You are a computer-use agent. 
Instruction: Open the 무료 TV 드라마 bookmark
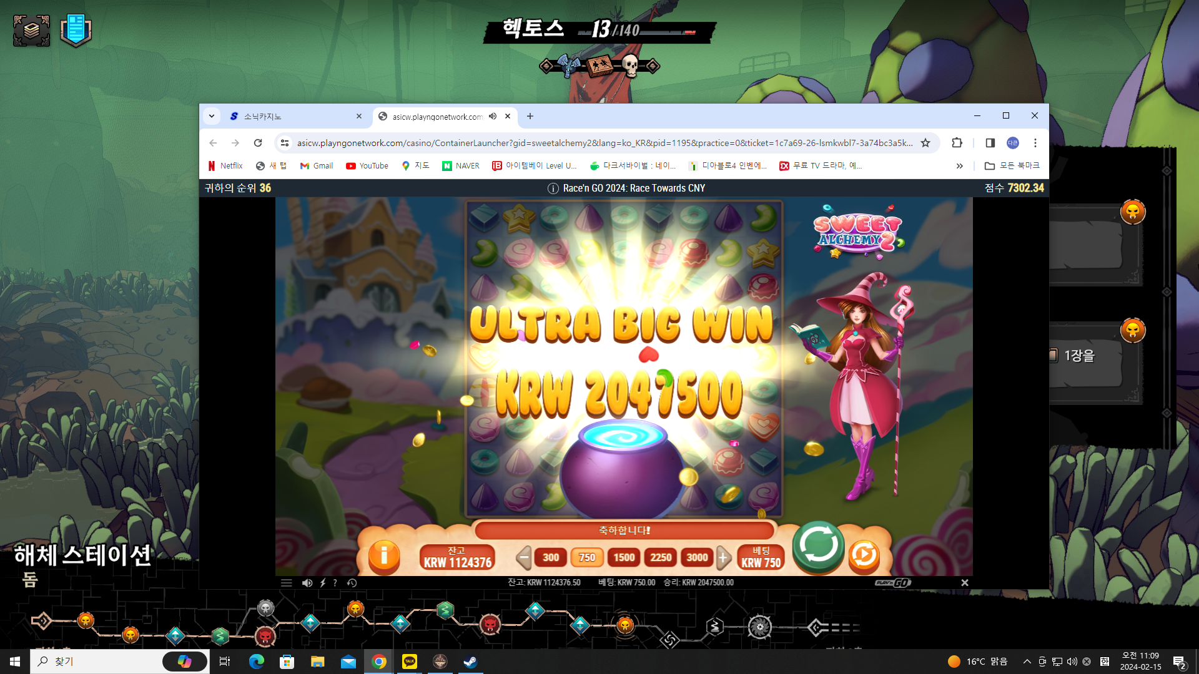821,166
